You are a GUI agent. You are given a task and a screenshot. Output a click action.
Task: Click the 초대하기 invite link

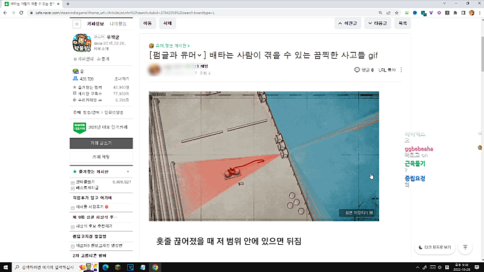(122, 79)
